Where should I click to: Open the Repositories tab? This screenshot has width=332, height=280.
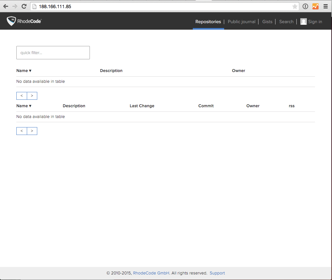tap(208, 22)
